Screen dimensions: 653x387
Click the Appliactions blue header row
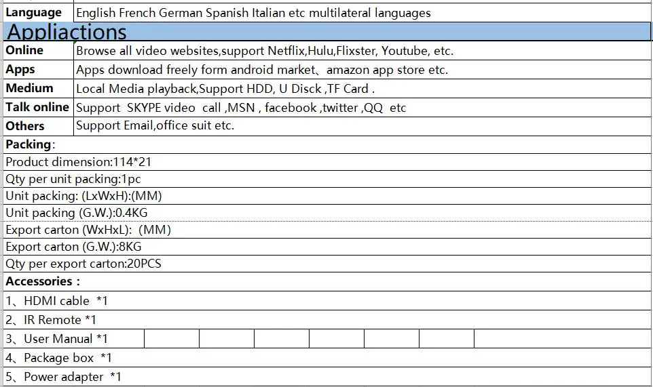(327, 32)
